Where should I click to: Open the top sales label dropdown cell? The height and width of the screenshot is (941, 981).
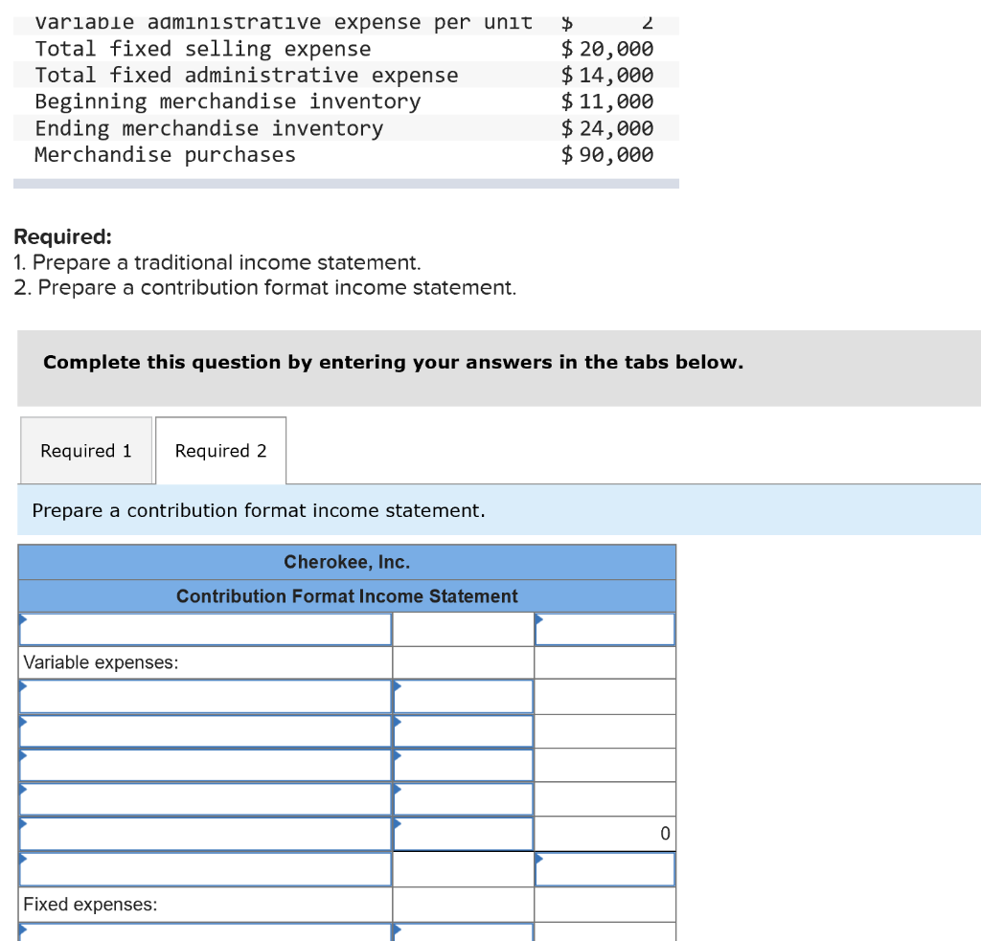pos(205,629)
